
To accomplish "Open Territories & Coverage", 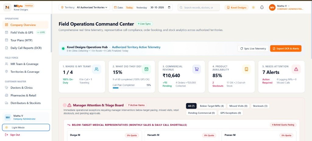I will coord(25,72).
